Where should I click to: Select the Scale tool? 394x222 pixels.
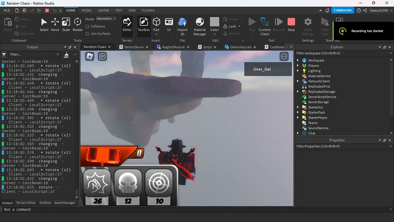(66, 24)
